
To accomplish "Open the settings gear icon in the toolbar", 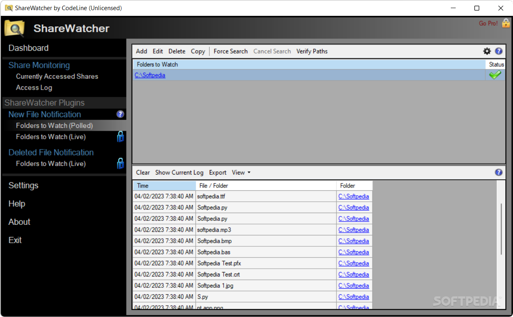I will 487,51.
